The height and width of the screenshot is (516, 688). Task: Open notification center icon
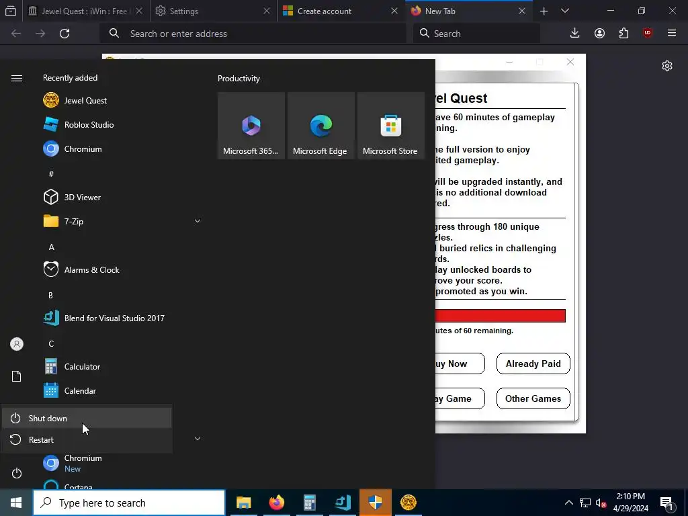click(x=667, y=503)
